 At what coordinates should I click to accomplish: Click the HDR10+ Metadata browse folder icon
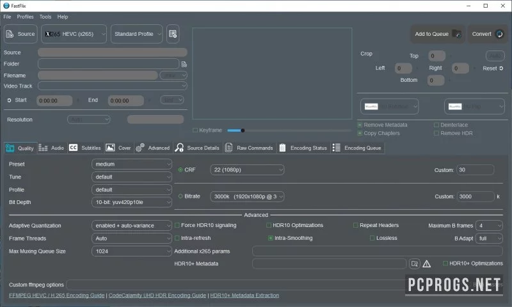(x=414, y=264)
